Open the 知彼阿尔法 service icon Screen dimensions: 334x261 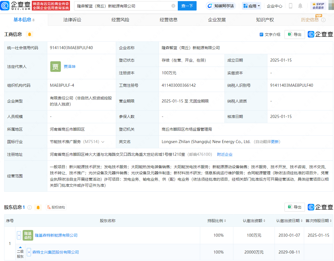(x=210, y=6)
